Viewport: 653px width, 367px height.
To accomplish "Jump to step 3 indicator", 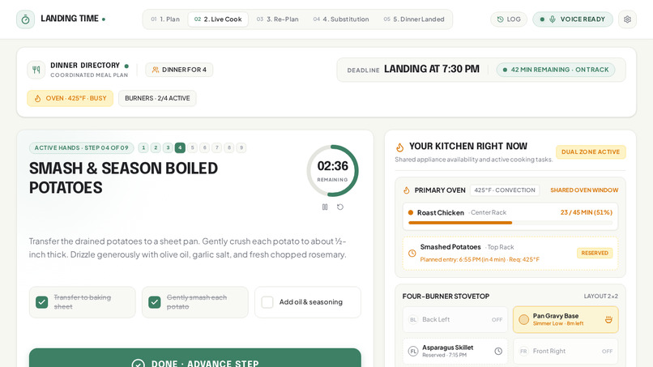I will click(x=168, y=147).
